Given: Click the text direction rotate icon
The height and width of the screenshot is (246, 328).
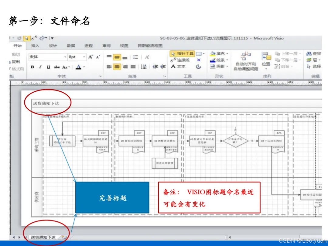Looking at the screenshot, I should click(144, 67).
